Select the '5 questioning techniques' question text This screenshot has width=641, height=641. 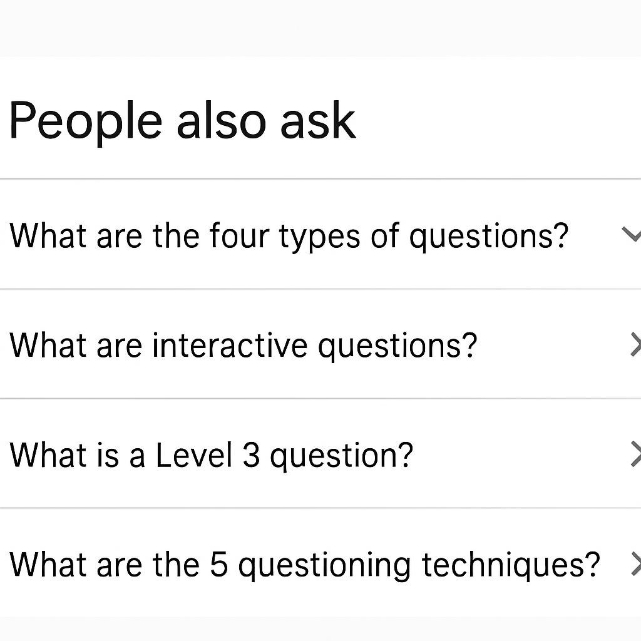pyautogui.click(x=304, y=565)
